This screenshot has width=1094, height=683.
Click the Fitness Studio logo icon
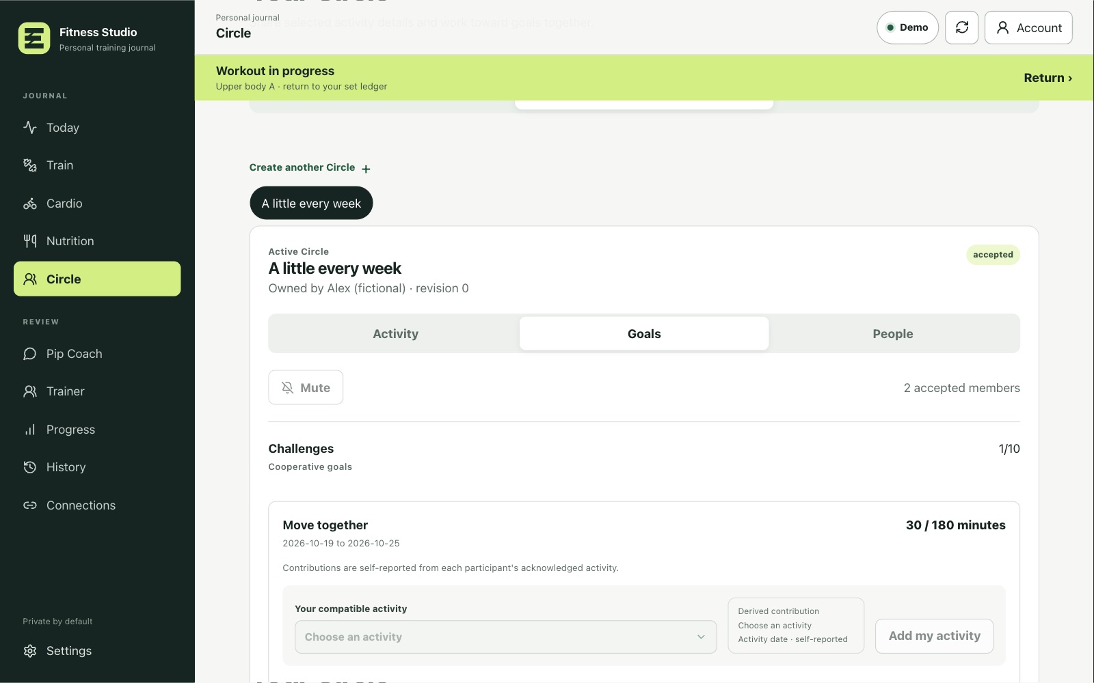(x=34, y=38)
